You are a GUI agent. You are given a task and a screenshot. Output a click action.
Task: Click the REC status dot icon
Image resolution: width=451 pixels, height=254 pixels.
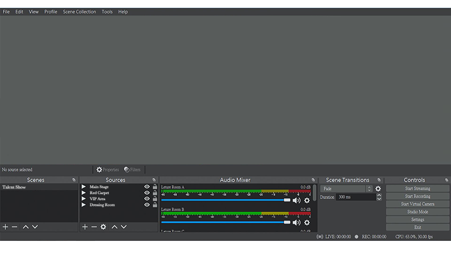click(x=356, y=237)
